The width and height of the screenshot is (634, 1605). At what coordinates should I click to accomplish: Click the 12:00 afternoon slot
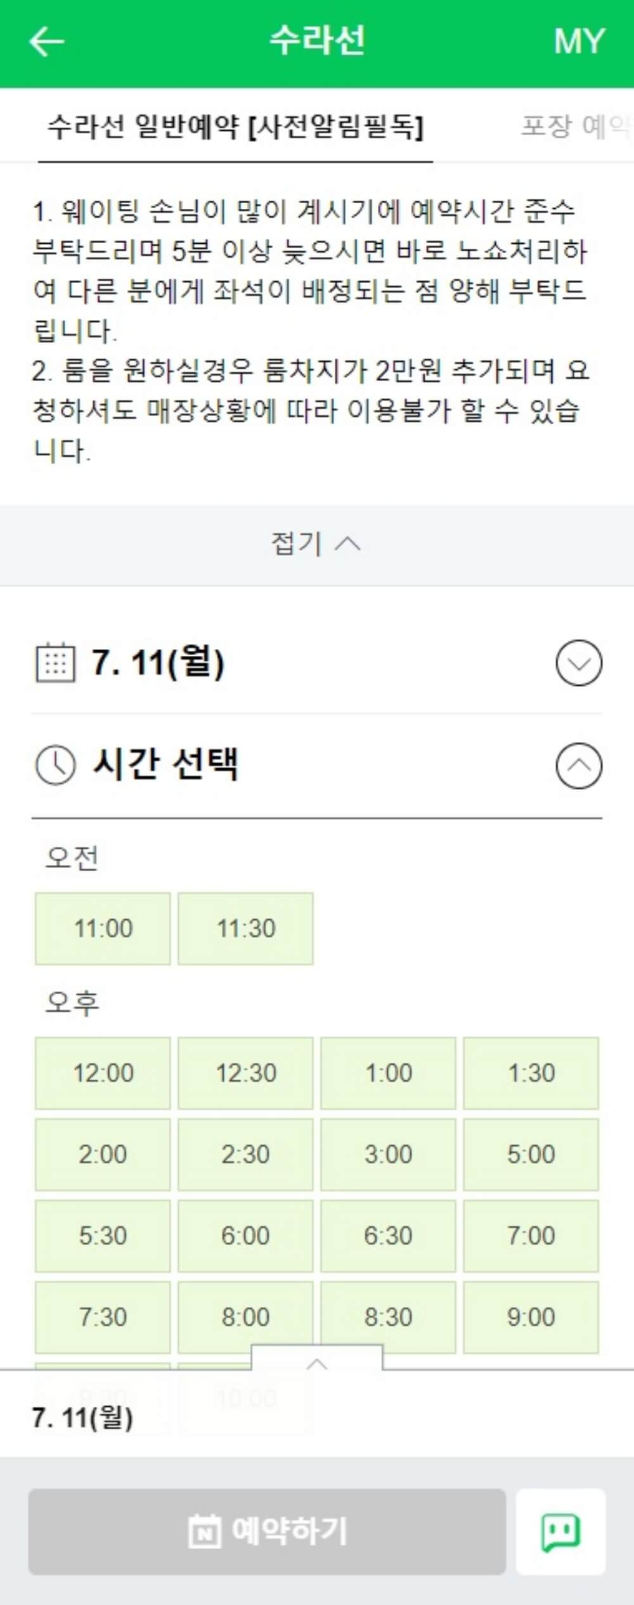pos(101,1074)
